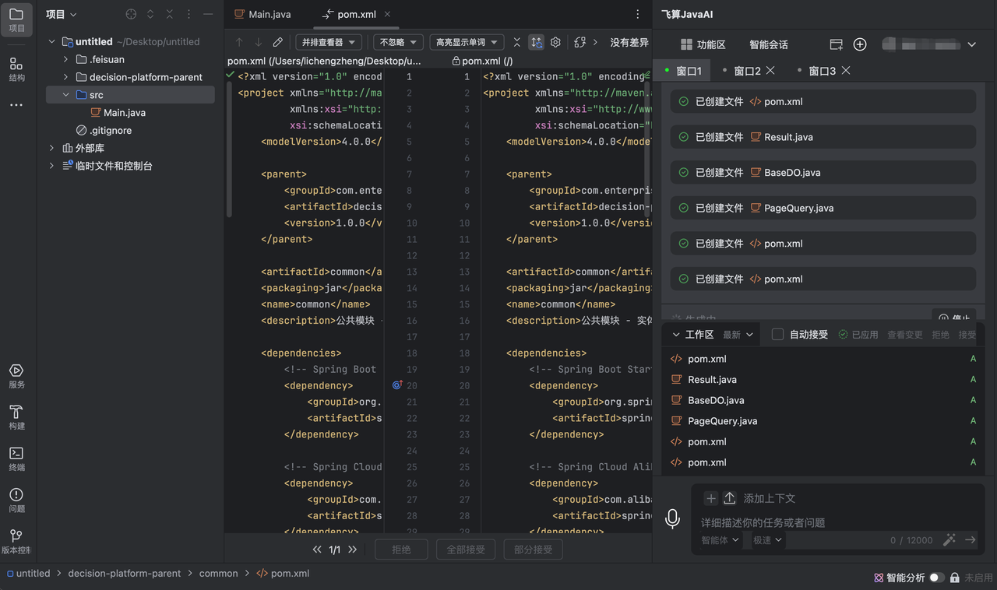Start a new chat with the circled plus
The height and width of the screenshot is (590, 997).
pos(860,44)
